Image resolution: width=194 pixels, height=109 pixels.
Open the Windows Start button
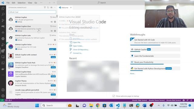tap(37, 105)
